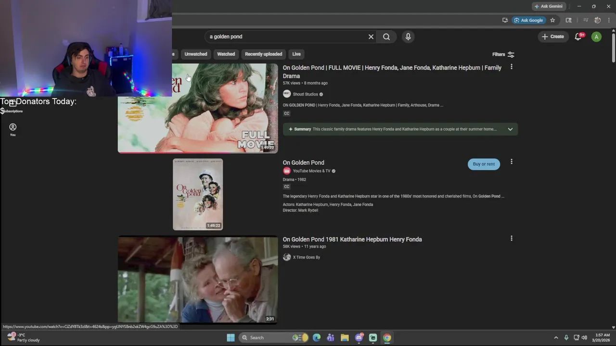The height and width of the screenshot is (346, 616).
Task: Open the Chrome three-dot menu
Action: tap(609, 20)
